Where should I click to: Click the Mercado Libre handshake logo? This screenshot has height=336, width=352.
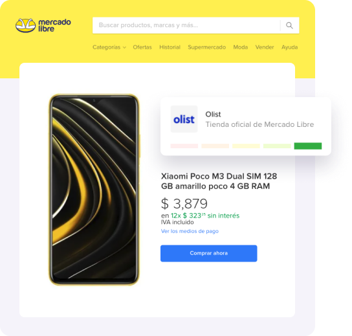(x=25, y=25)
